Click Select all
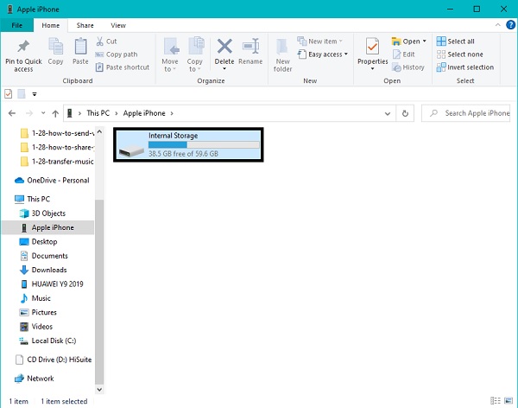The height and width of the screenshot is (408, 518). pos(455,41)
